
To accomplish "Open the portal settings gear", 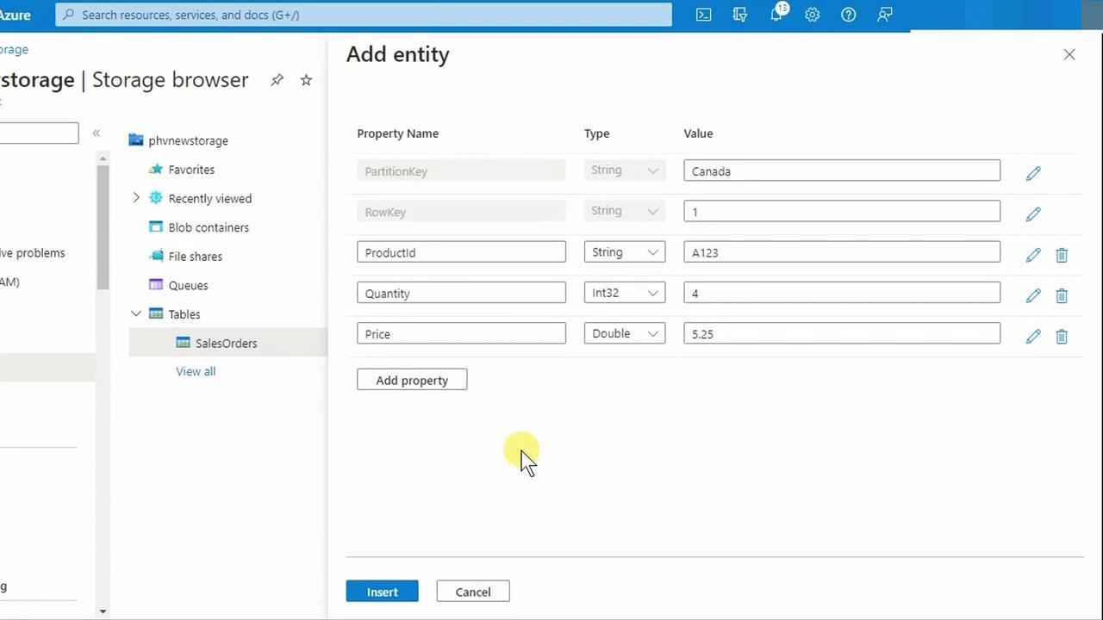I will tap(812, 15).
